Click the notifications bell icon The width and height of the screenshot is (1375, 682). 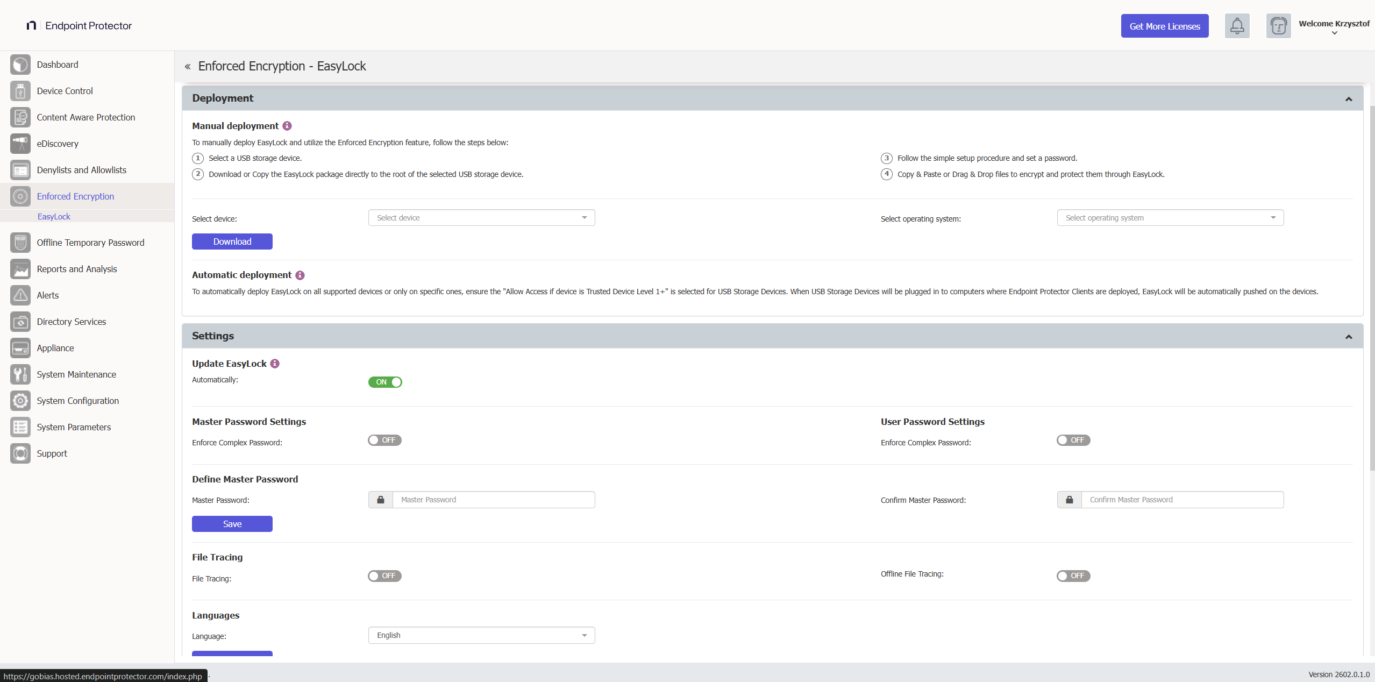[1237, 26]
